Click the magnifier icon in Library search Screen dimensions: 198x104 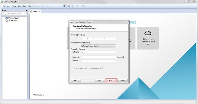5,14
